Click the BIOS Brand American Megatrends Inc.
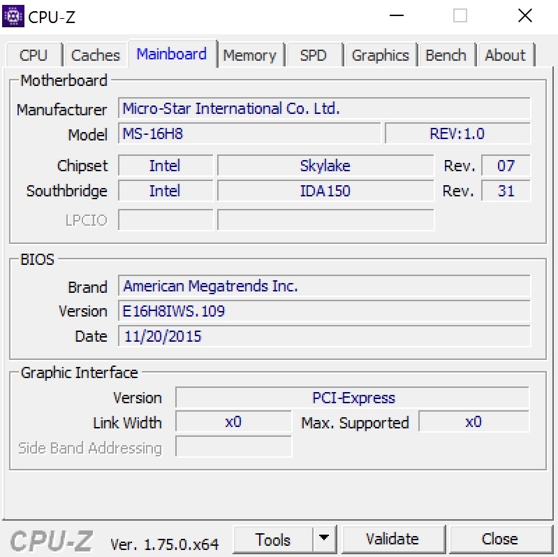The height and width of the screenshot is (557, 558). pyautogui.click(x=324, y=286)
